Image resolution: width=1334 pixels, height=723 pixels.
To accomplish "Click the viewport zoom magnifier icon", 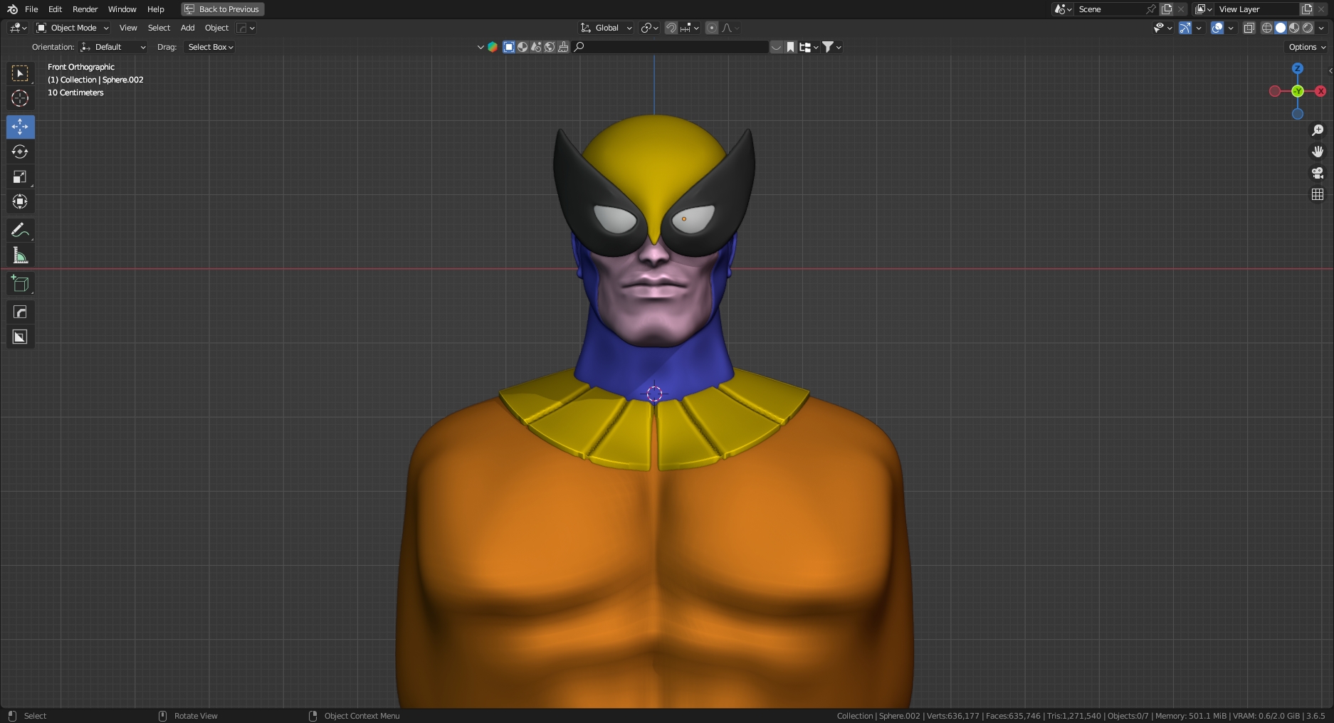I will tap(1318, 130).
